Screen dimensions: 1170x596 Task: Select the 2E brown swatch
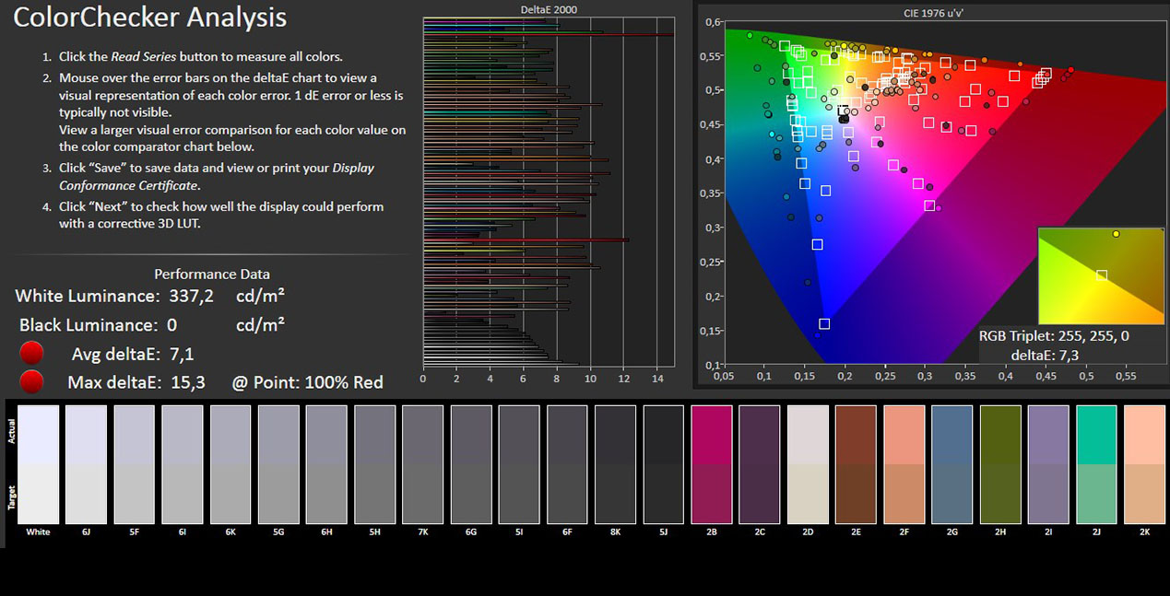(856, 465)
